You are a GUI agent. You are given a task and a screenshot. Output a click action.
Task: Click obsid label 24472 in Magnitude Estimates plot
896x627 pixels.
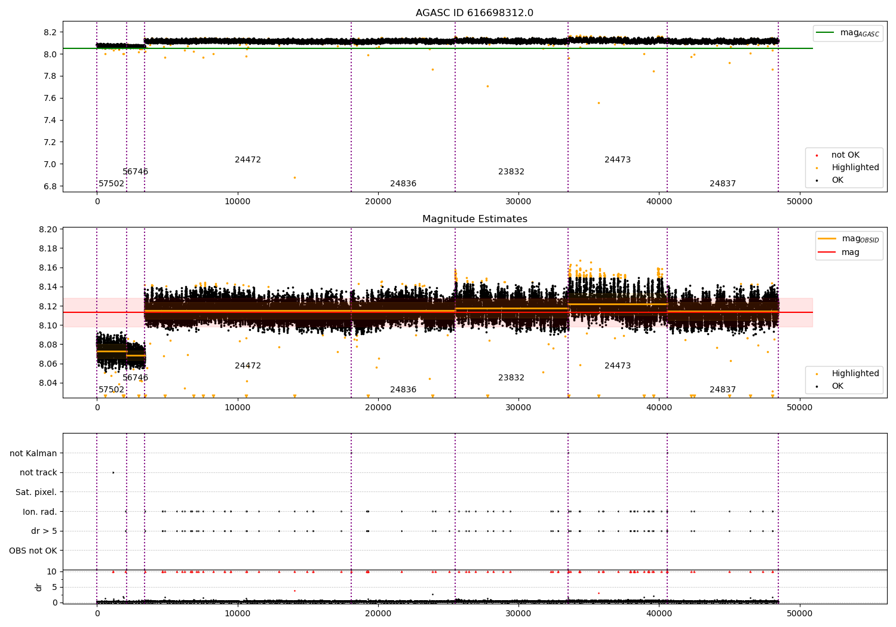tap(248, 366)
